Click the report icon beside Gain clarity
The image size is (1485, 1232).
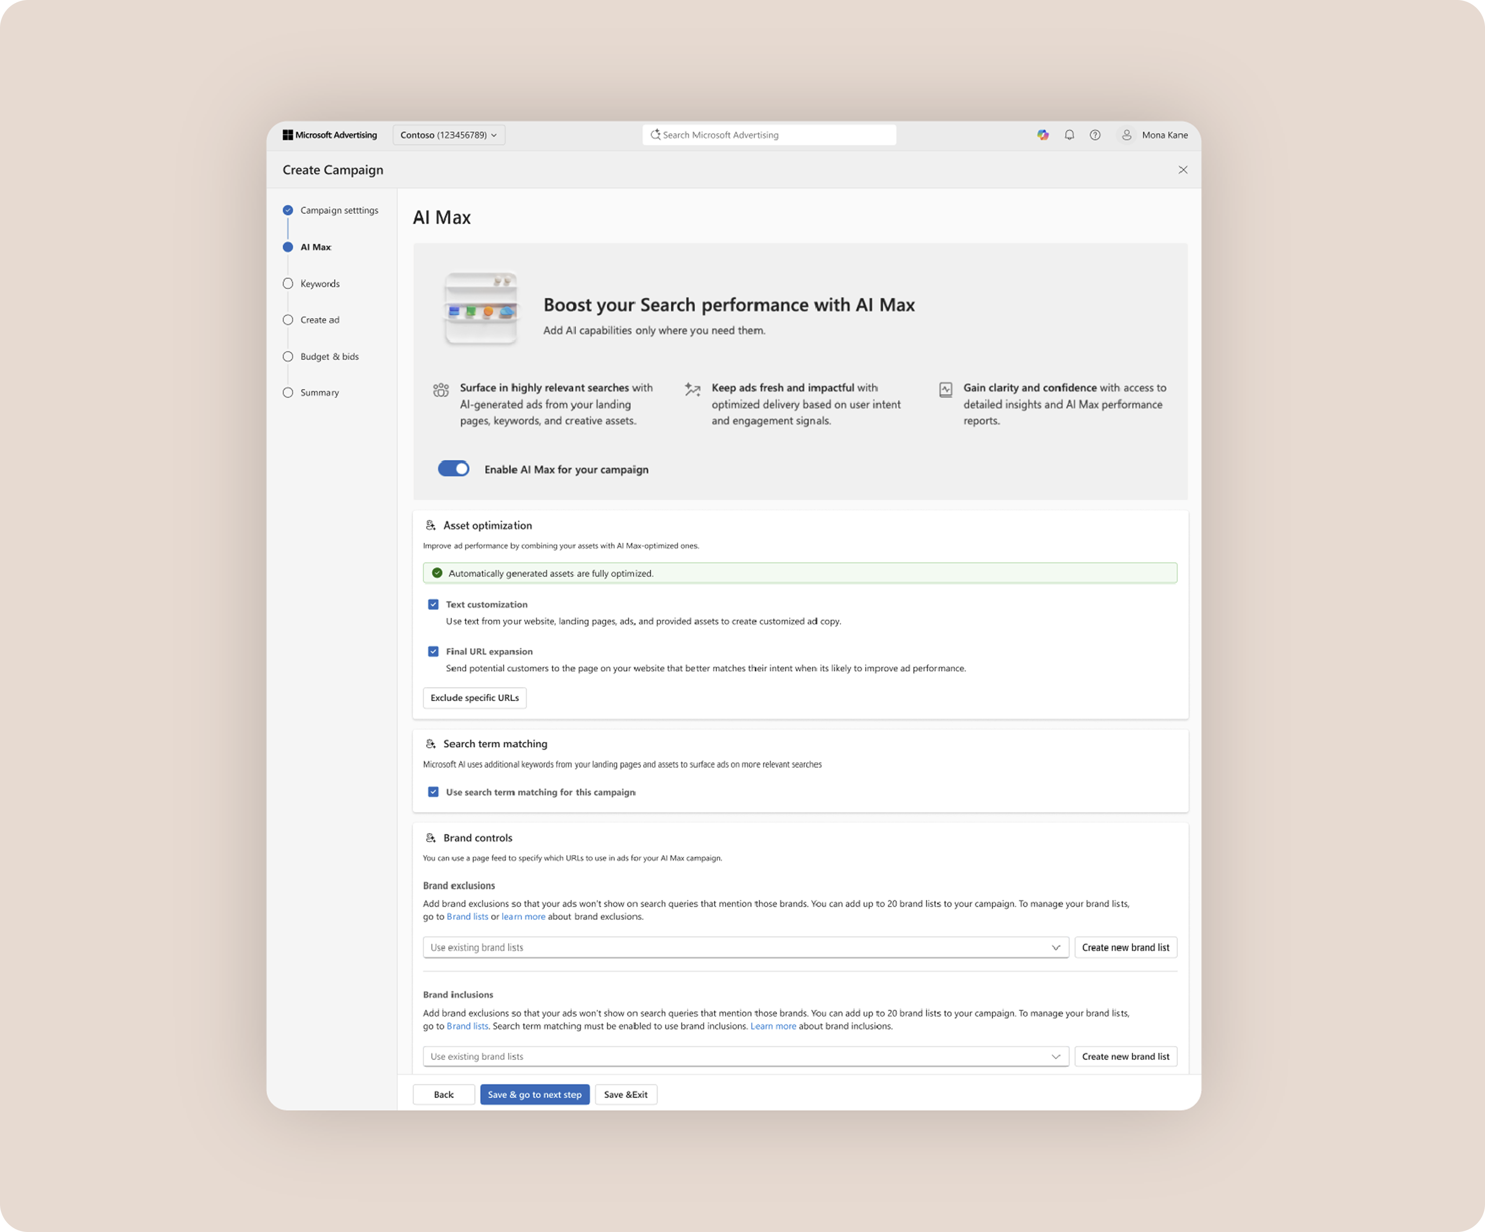(945, 390)
